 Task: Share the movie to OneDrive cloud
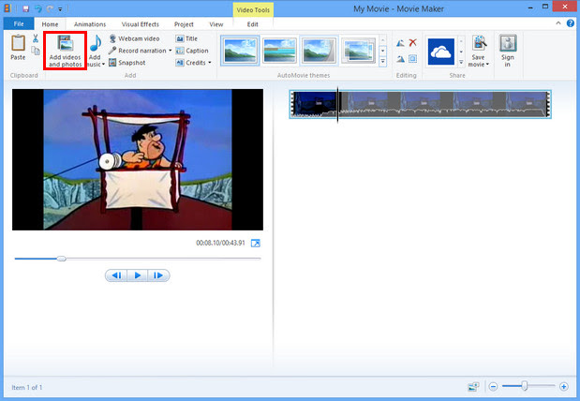(x=441, y=52)
